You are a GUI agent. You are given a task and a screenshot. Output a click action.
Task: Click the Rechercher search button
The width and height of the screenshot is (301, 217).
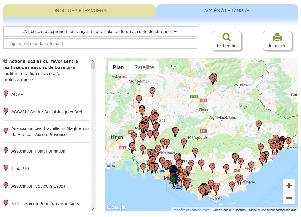click(x=227, y=41)
